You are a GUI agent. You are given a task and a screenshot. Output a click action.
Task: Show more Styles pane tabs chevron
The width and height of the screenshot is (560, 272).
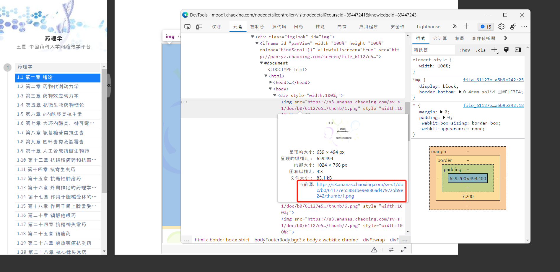point(506,38)
